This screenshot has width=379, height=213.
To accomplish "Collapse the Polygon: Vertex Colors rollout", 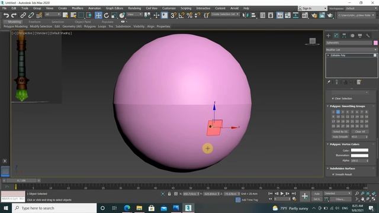I will pyautogui.click(x=345, y=144).
